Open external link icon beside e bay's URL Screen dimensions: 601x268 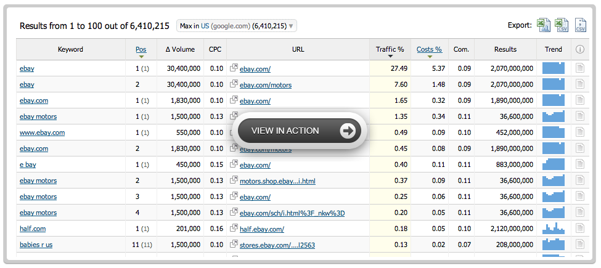click(x=234, y=164)
